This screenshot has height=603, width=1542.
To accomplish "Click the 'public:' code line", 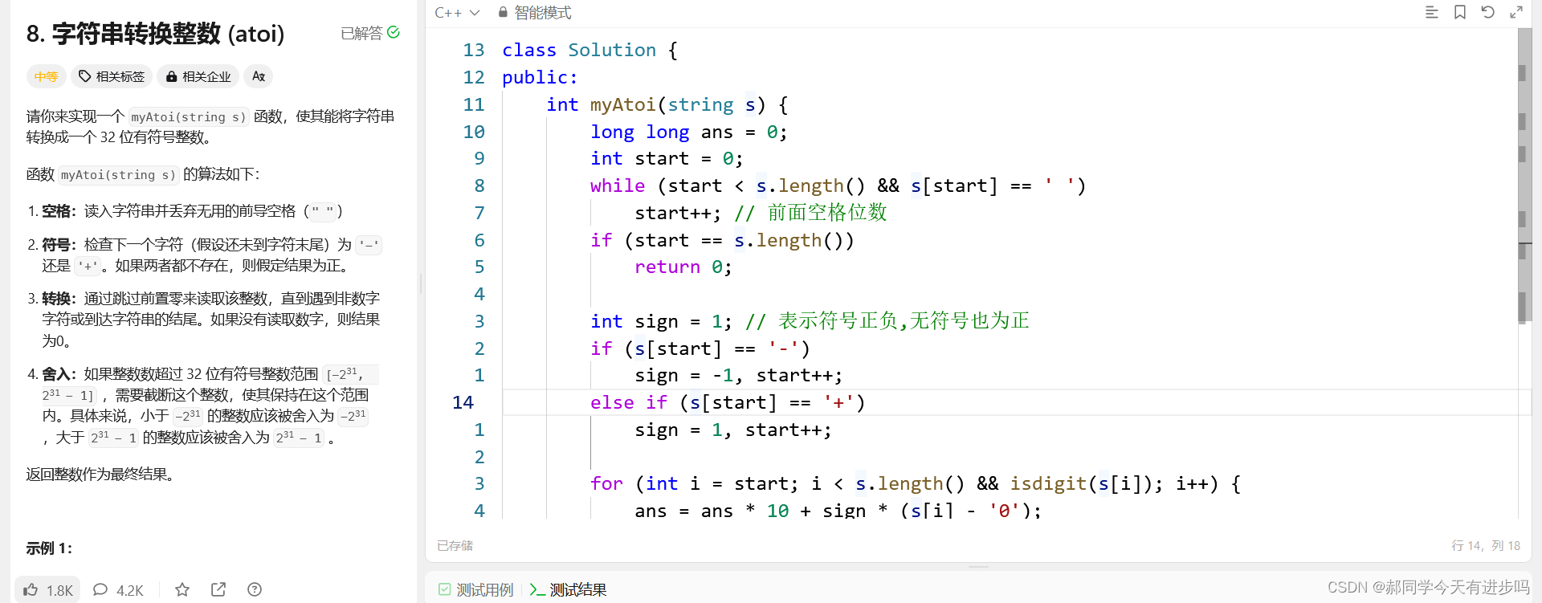I will click(x=540, y=77).
